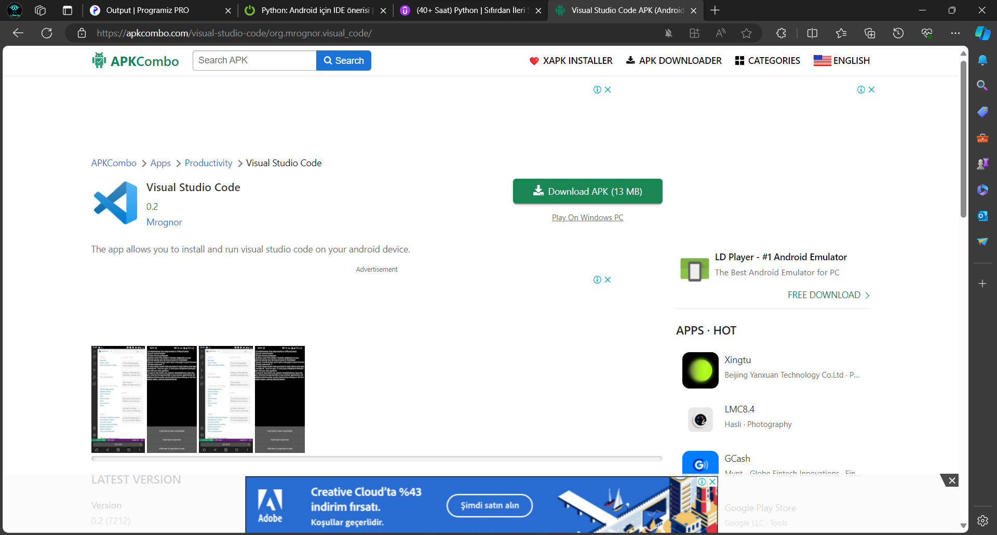Viewport: 997px width, 535px height.
Task: Click the browser Back arrow
Action: [18, 33]
